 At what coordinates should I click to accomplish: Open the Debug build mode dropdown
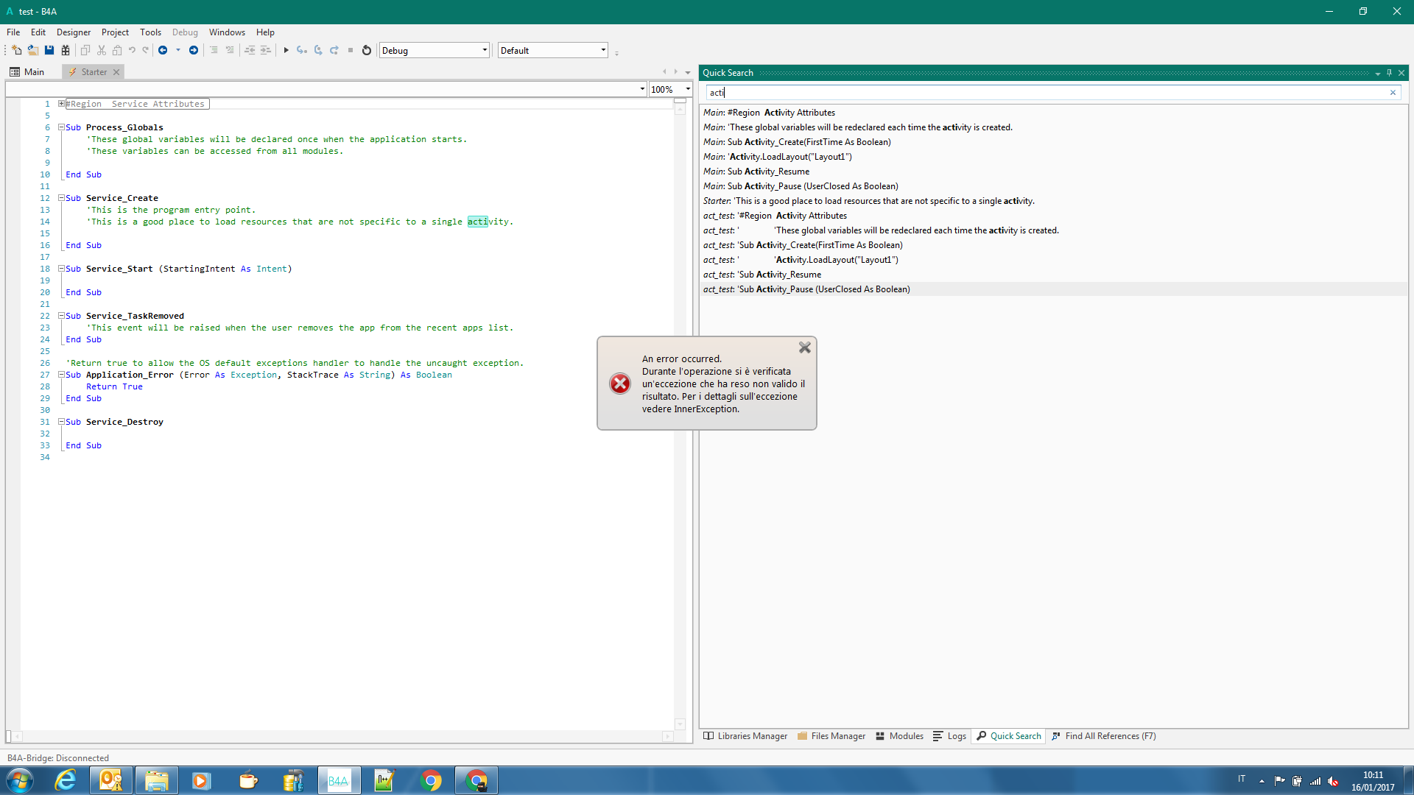tap(485, 50)
